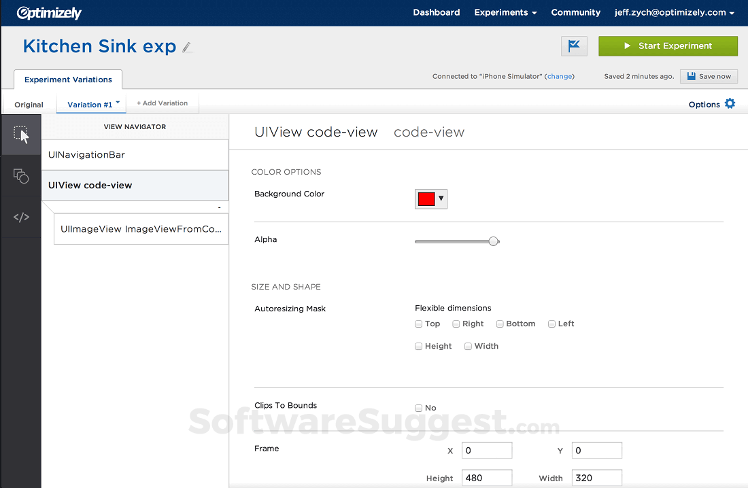Enable the Top flexible dimension
The height and width of the screenshot is (488, 748).
[418, 324]
